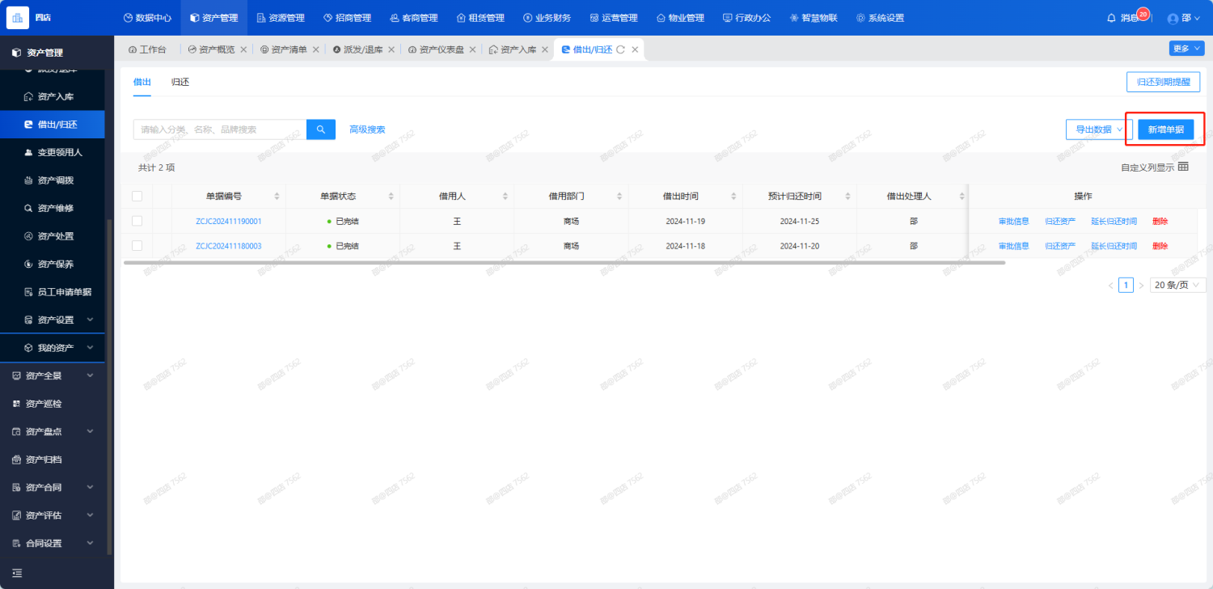Click the notification bell icon
Image resolution: width=1213 pixels, height=589 pixels.
(1111, 18)
